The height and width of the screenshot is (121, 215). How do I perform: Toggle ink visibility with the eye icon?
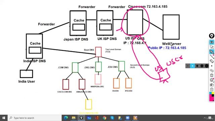[x=212, y=42]
